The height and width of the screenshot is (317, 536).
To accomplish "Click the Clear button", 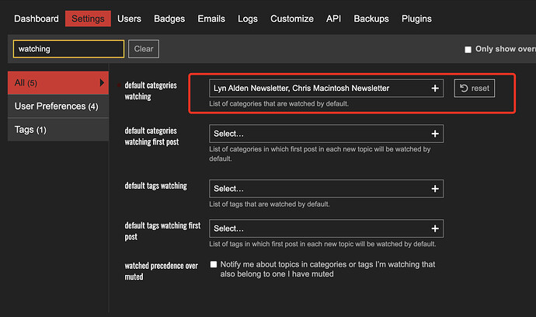I will [x=144, y=49].
